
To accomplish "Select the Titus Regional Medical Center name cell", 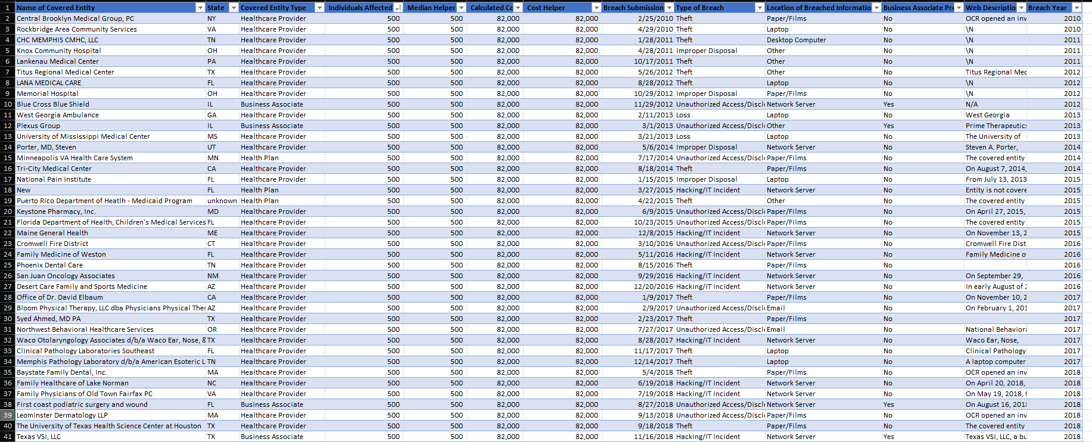I will tap(110, 72).
